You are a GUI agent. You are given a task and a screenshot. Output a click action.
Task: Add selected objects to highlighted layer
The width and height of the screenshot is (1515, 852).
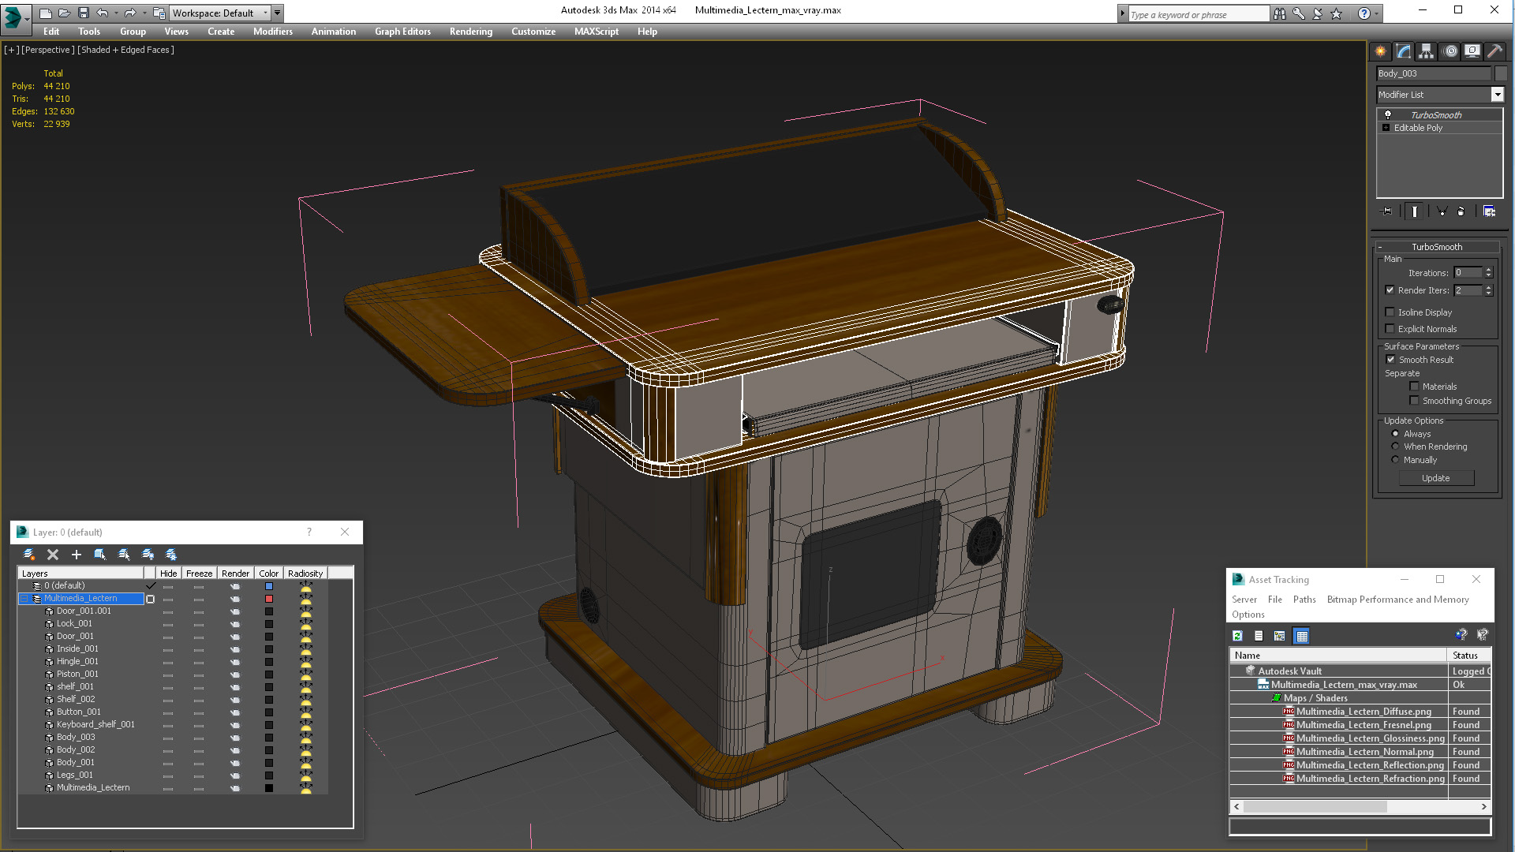click(77, 555)
